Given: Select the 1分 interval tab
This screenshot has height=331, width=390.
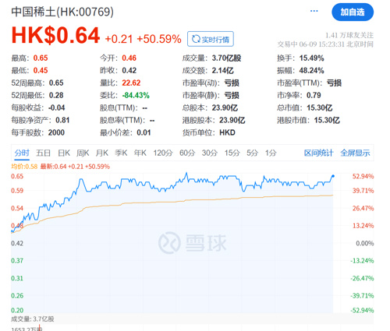Looking at the screenshot, I should click(271, 153).
